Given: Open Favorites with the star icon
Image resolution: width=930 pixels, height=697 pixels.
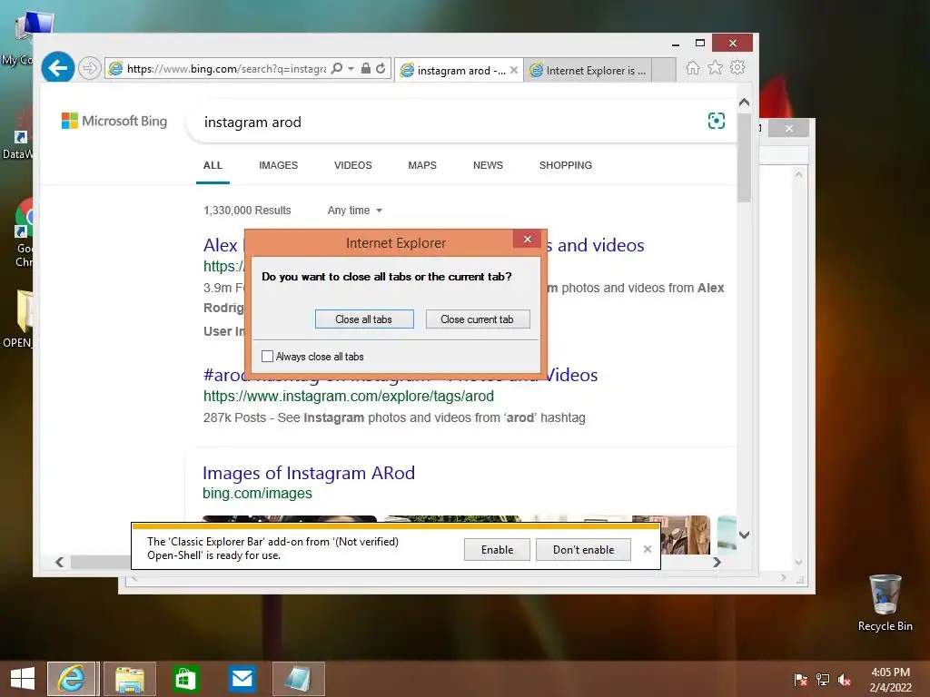Looking at the screenshot, I should pyautogui.click(x=716, y=67).
